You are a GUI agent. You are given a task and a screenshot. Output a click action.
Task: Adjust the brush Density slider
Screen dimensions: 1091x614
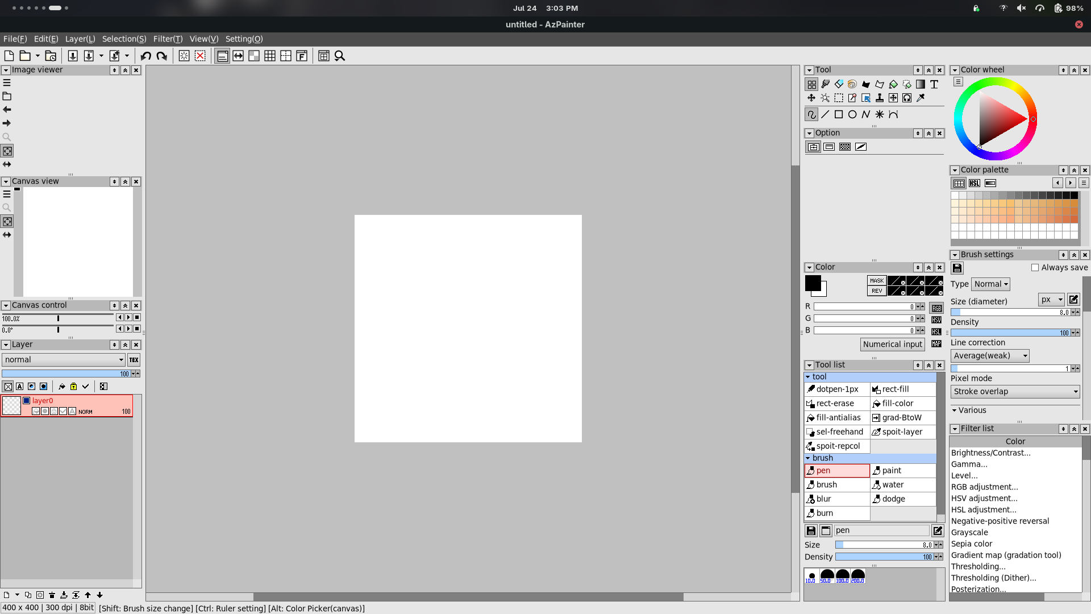1011,333
